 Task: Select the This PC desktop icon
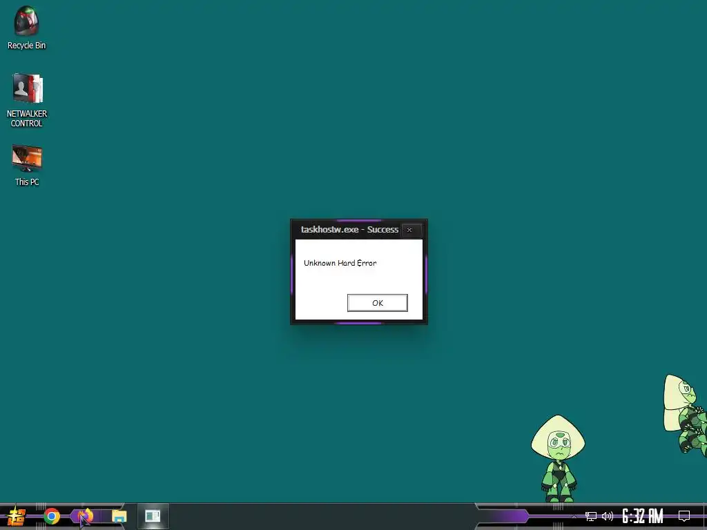coord(27,166)
